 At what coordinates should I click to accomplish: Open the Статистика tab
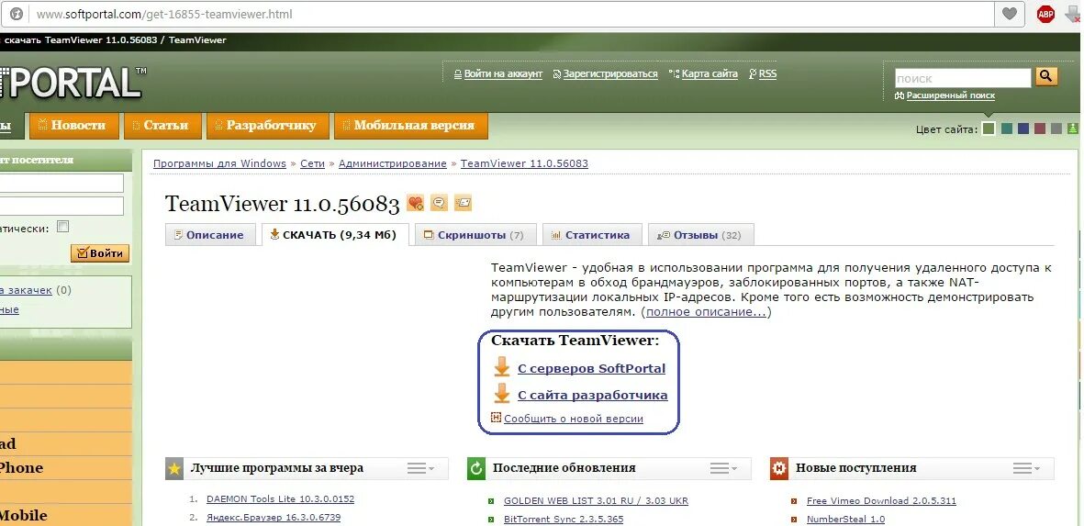click(x=592, y=235)
